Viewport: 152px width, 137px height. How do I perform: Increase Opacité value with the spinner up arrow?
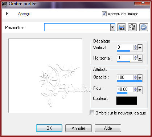click(135, 76)
